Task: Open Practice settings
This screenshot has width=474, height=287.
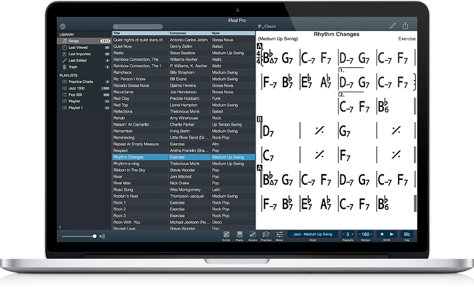Action: pos(266,235)
